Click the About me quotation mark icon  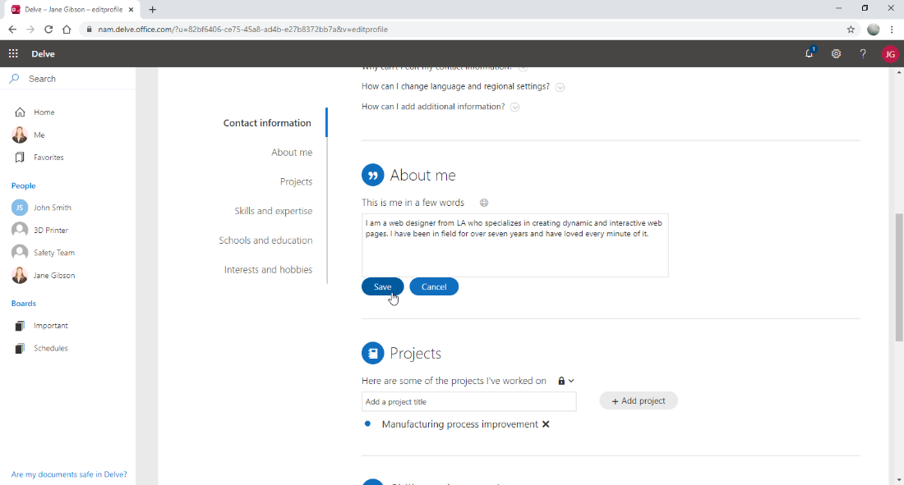(372, 174)
